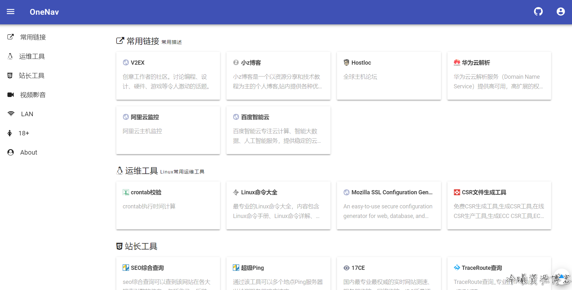Open the 超级Ping link
This screenshot has width=572, height=290.
pyautogui.click(x=278, y=274)
